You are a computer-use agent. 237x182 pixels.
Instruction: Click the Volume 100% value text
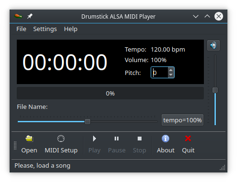click(158, 60)
